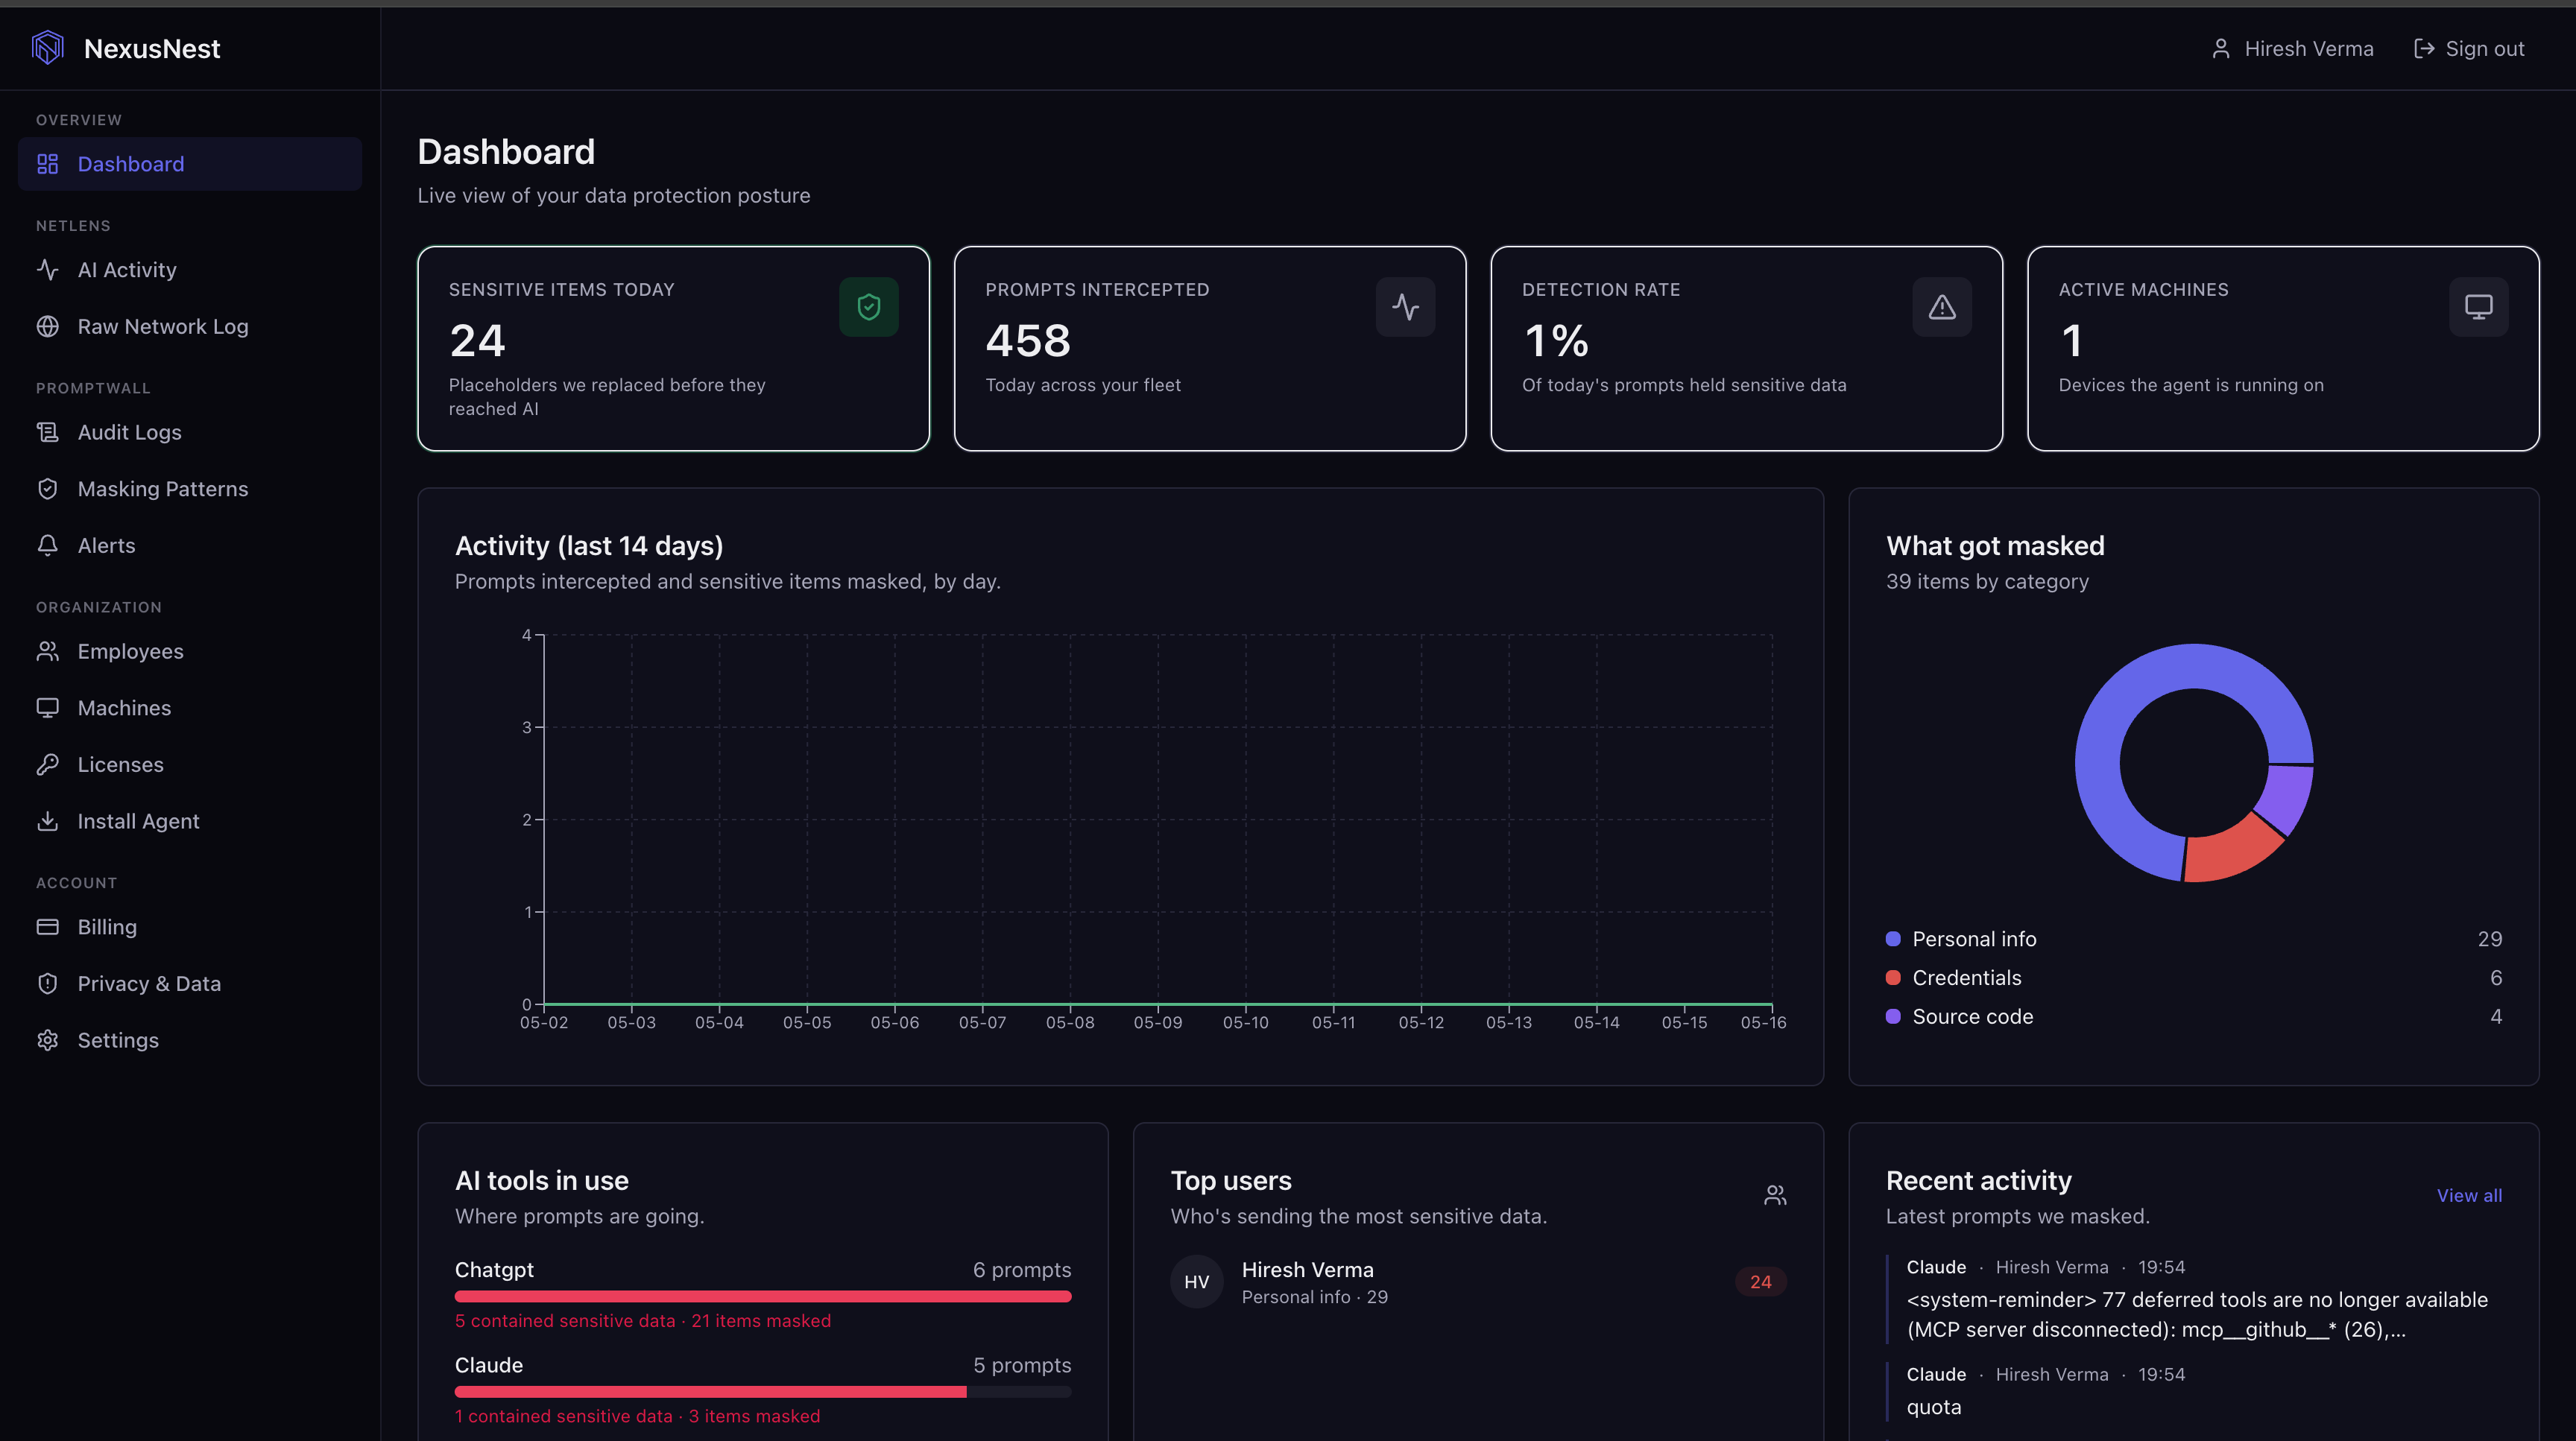Image resolution: width=2576 pixels, height=1441 pixels.
Task: Click the system-reminder recent activity entry
Action: click(2194, 1299)
